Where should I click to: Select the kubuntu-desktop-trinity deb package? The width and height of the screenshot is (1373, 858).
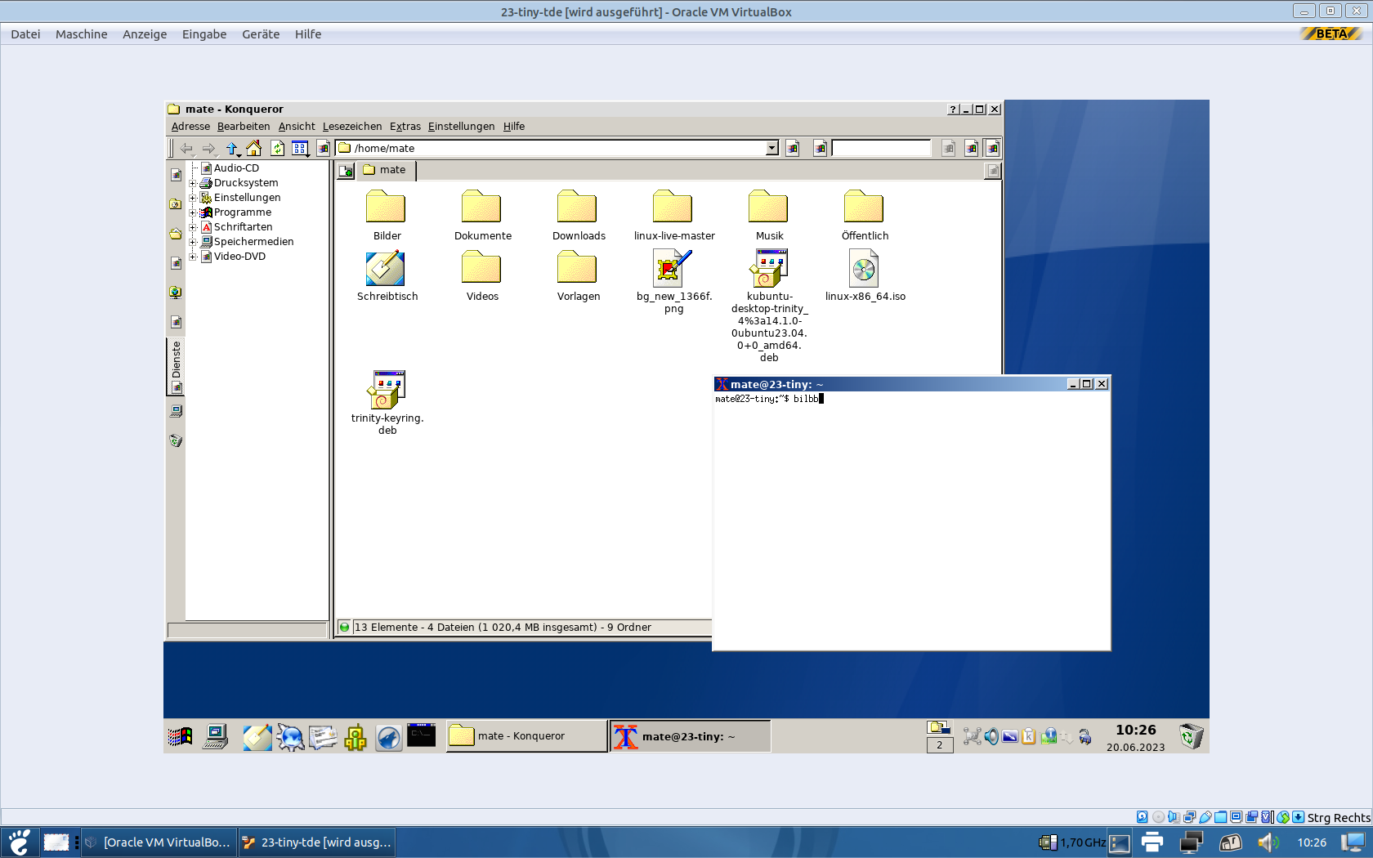pos(770,306)
